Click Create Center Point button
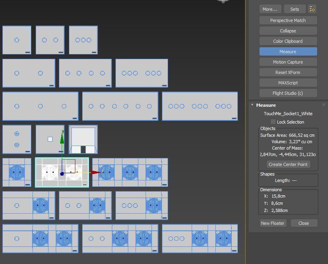 pos(288,164)
